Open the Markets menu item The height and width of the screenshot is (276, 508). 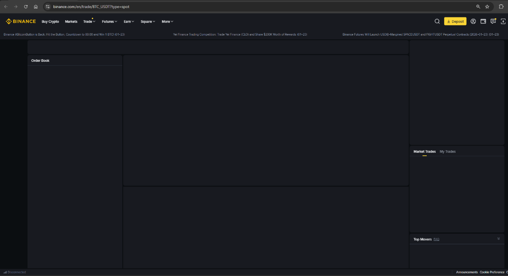[x=71, y=22]
